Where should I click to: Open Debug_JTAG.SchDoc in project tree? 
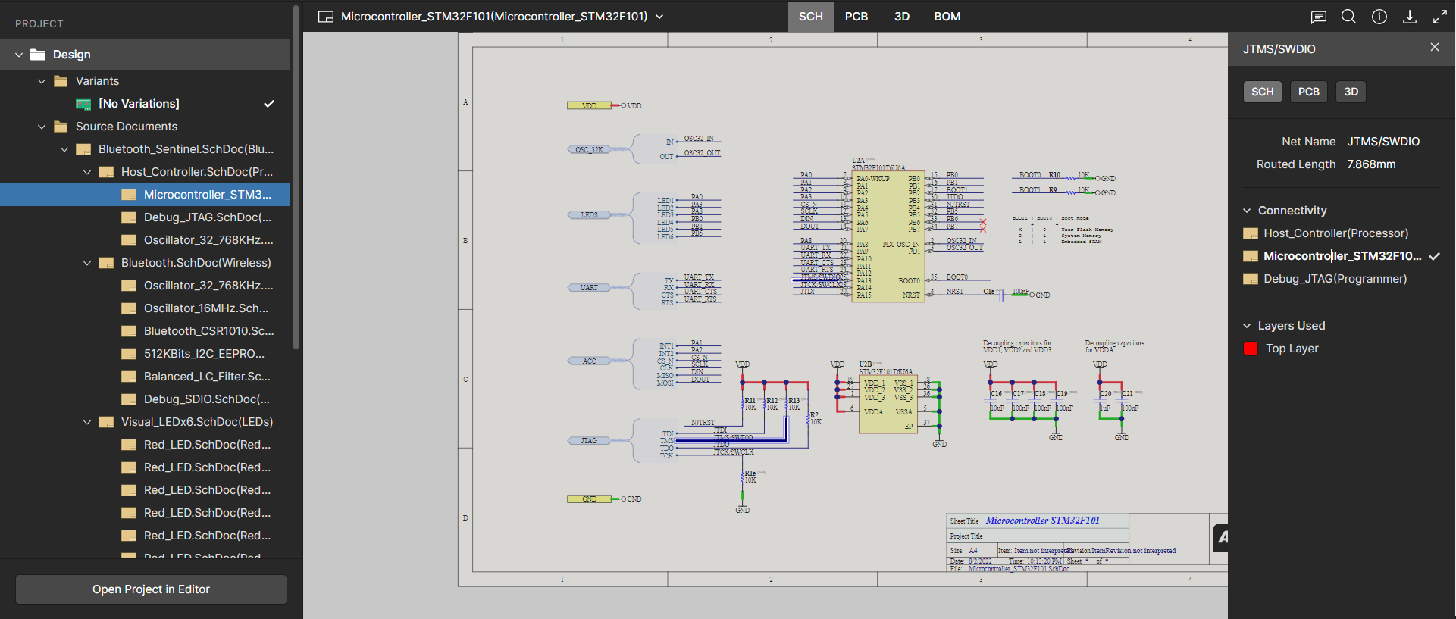(207, 217)
